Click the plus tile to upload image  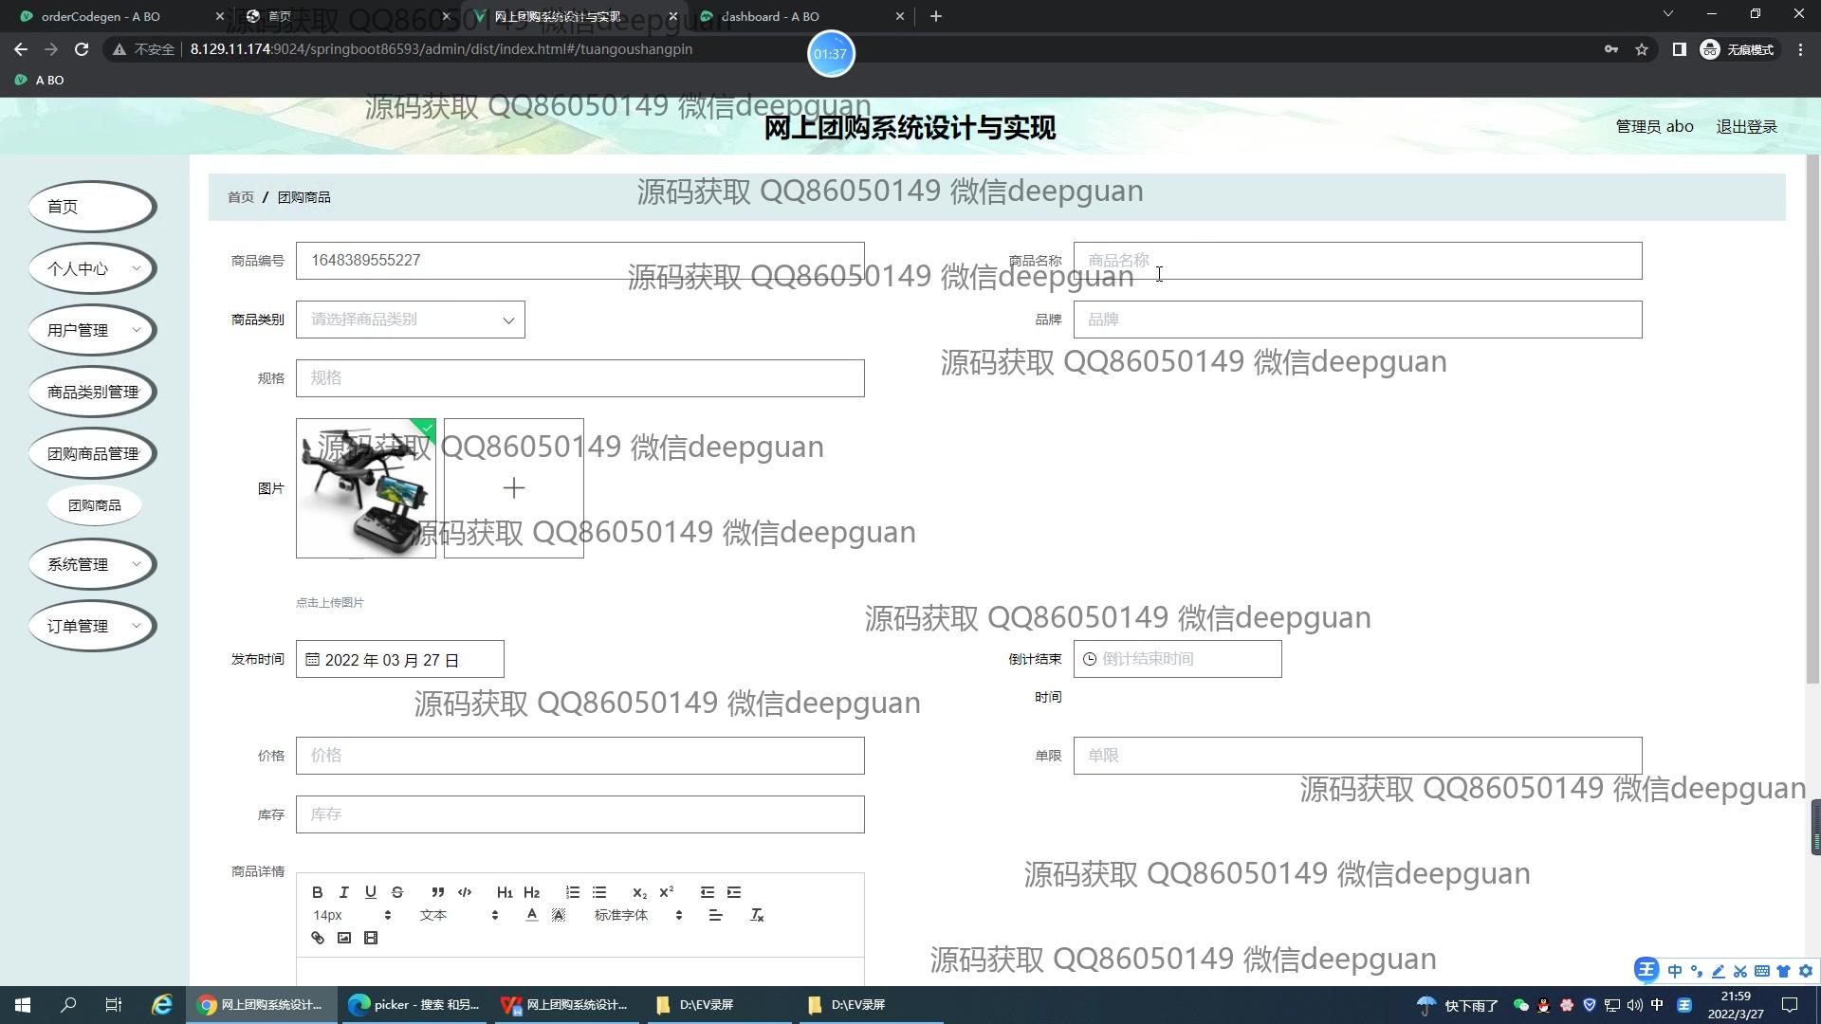[x=513, y=488]
